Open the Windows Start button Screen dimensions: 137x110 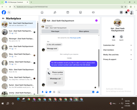pyautogui.click(x=2, y=103)
